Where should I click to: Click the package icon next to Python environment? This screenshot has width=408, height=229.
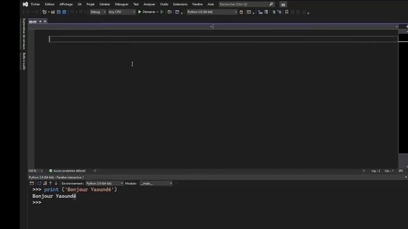(241, 12)
